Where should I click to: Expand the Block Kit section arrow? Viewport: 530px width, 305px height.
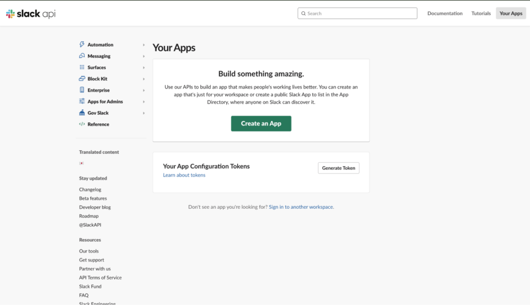[x=144, y=79]
